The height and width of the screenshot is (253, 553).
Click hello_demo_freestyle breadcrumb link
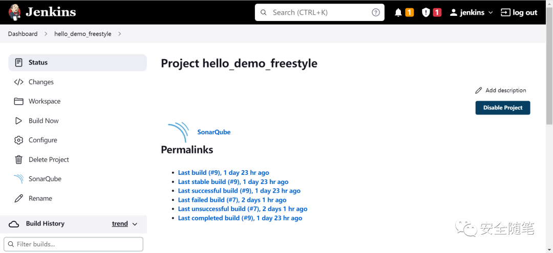pos(82,34)
